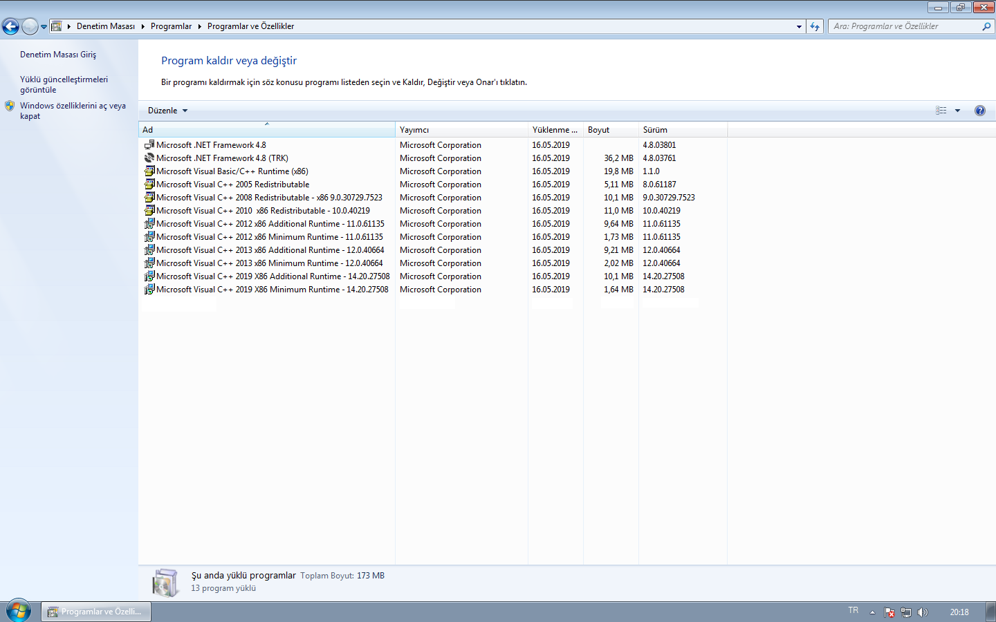
Task: Open the address bar history dropdown
Action: point(799,27)
